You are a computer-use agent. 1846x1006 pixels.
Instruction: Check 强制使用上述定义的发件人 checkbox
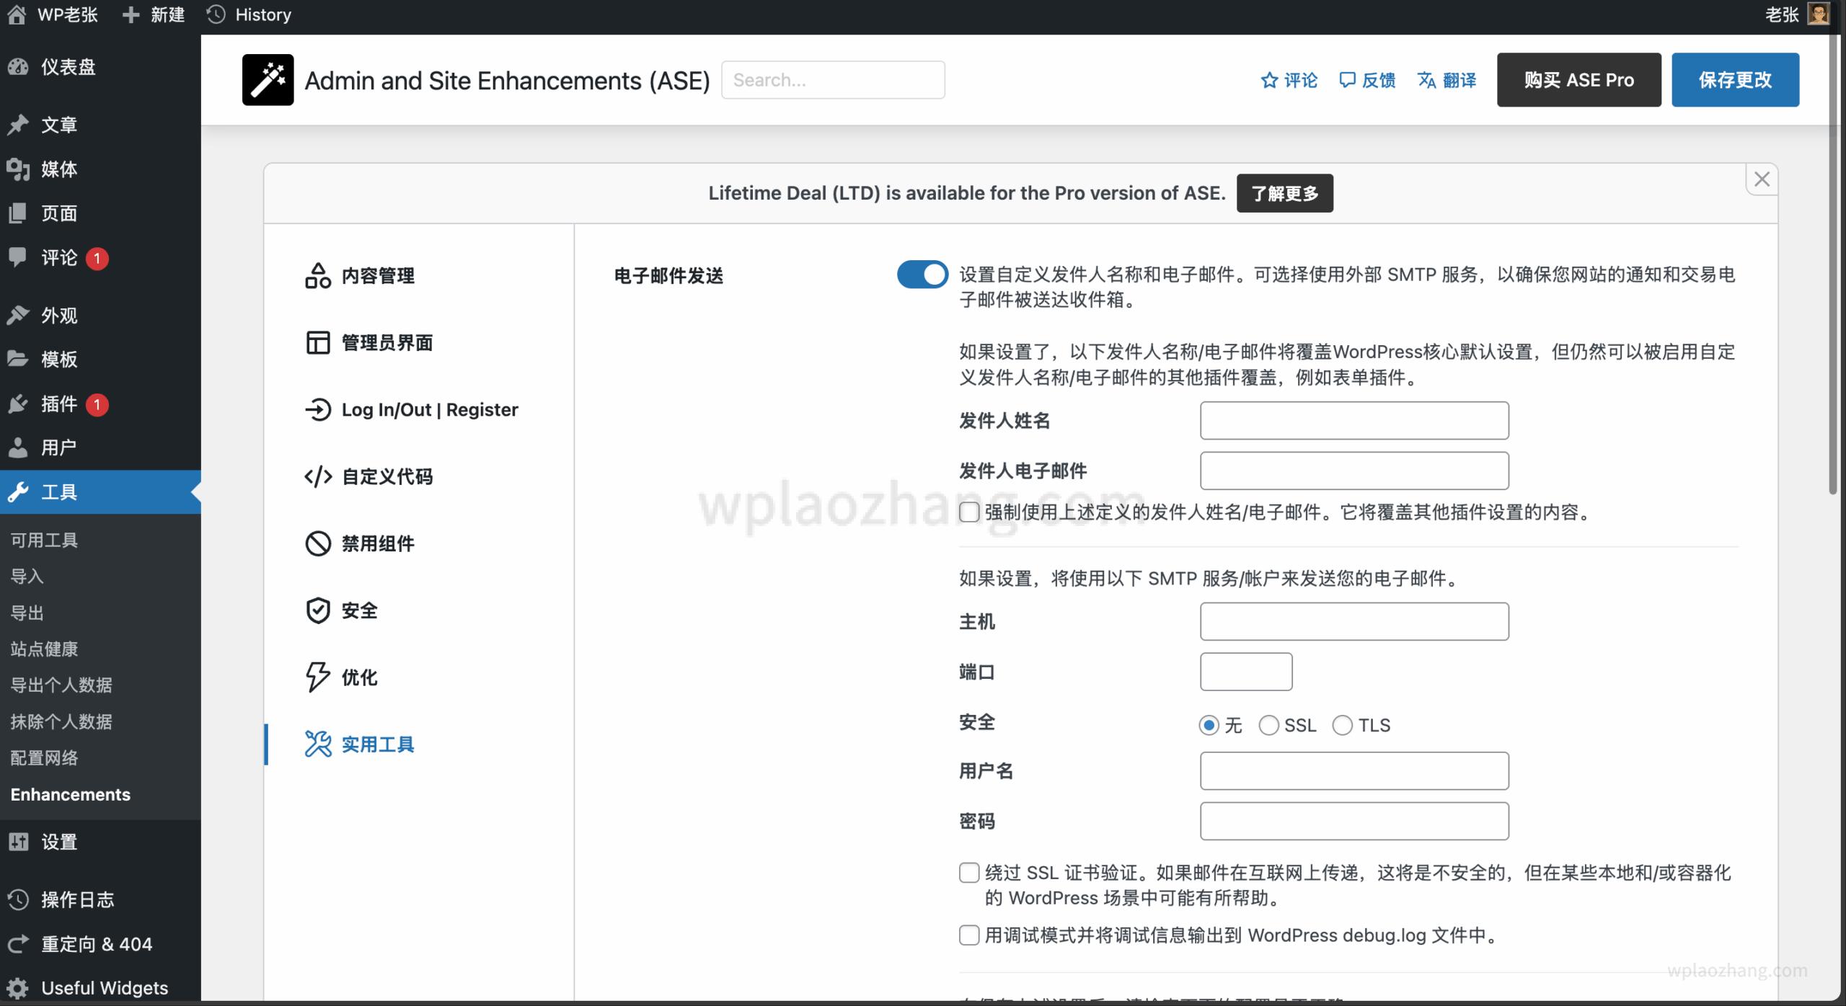pos(969,512)
